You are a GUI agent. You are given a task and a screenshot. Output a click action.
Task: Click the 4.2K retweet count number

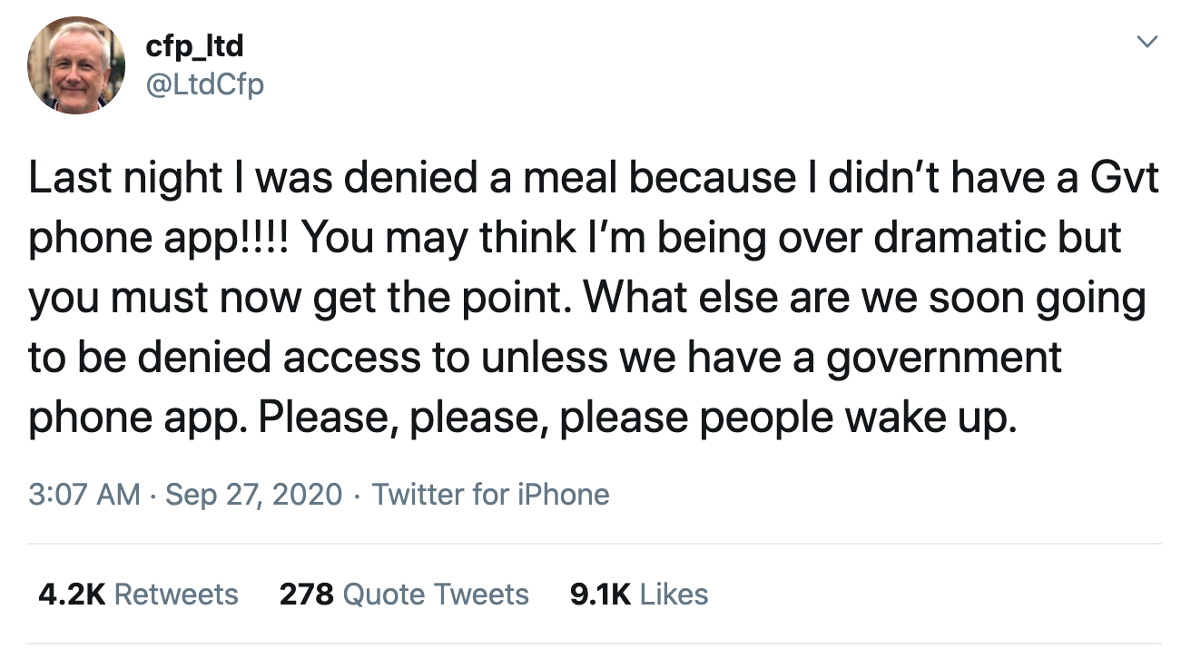(71, 595)
